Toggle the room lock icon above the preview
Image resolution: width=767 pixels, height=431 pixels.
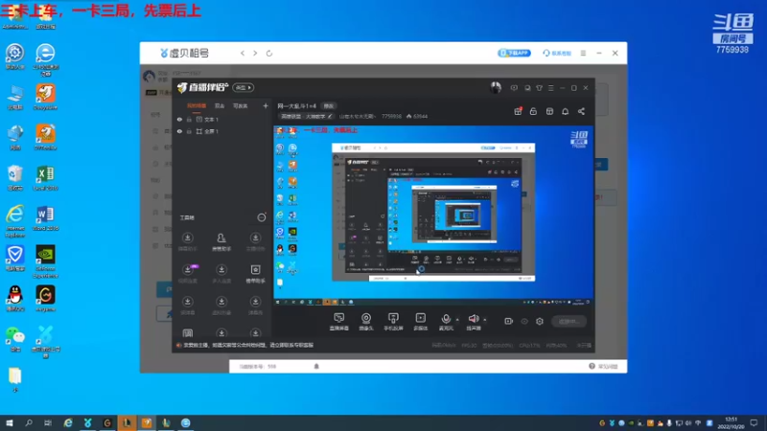coord(533,111)
